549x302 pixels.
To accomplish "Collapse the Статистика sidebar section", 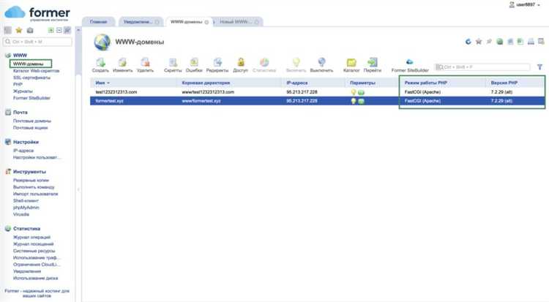I will 26,229.
